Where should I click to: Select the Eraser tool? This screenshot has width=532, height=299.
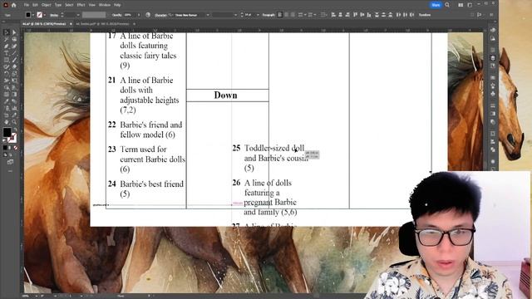[14, 66]
